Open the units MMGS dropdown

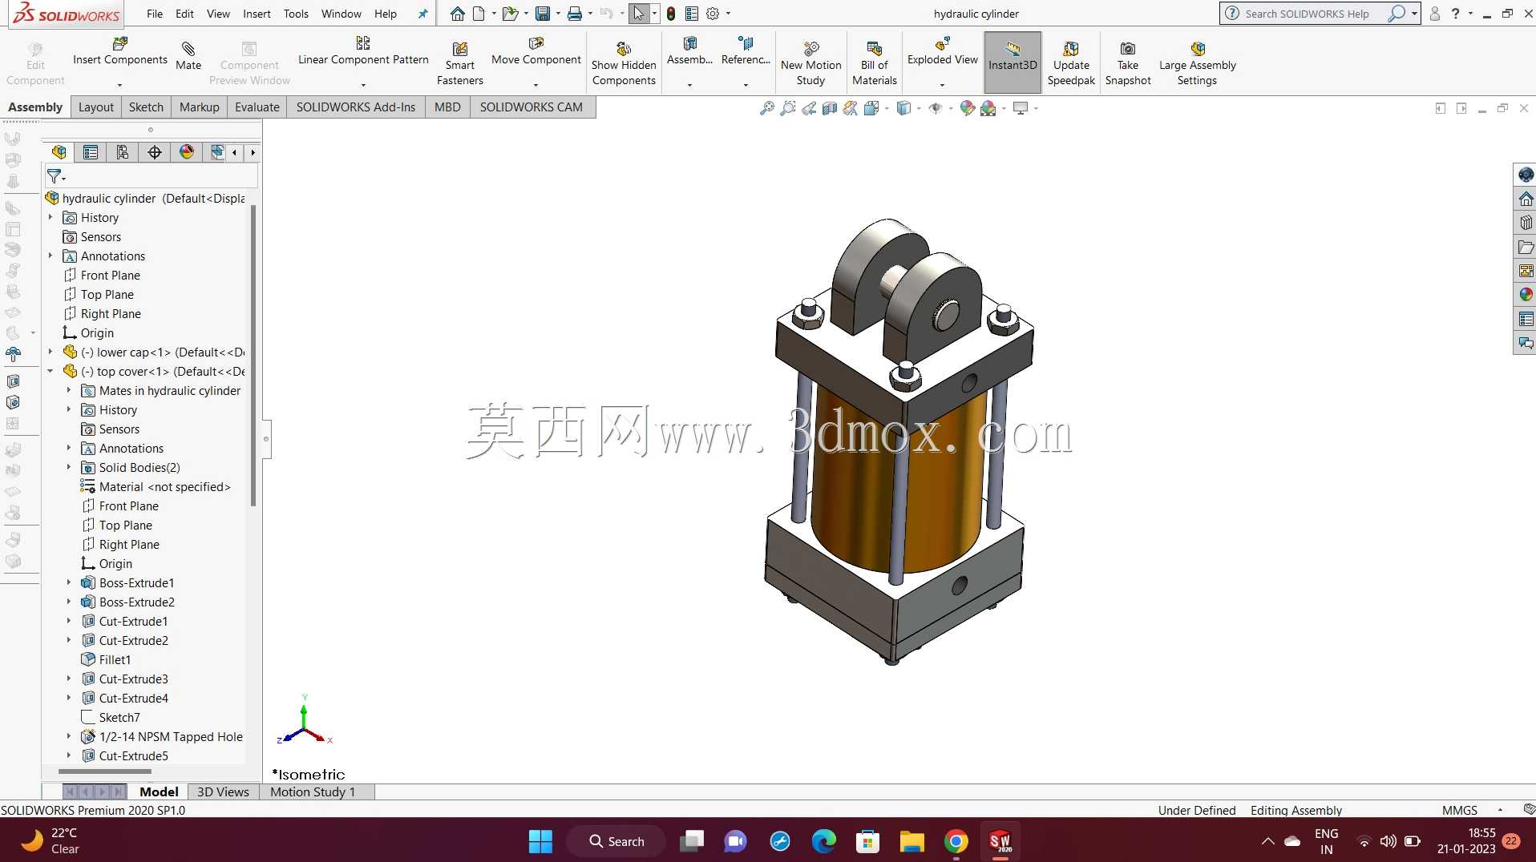click(1500, 810)
